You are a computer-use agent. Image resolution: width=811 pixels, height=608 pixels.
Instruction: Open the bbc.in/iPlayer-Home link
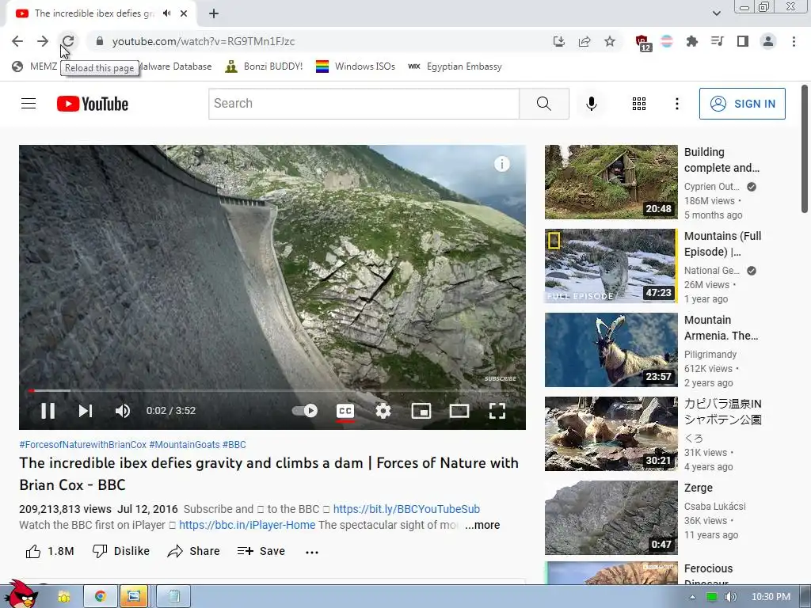247,525
